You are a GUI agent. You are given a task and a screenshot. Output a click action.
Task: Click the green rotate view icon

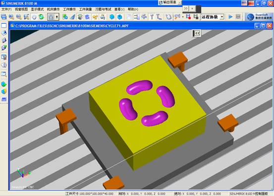tap(42, 17)
